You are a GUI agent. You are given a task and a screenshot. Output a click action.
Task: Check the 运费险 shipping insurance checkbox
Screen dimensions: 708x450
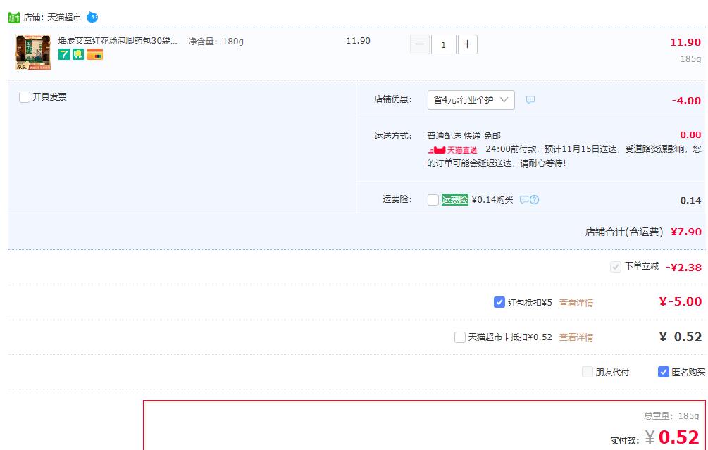[433, 200]
